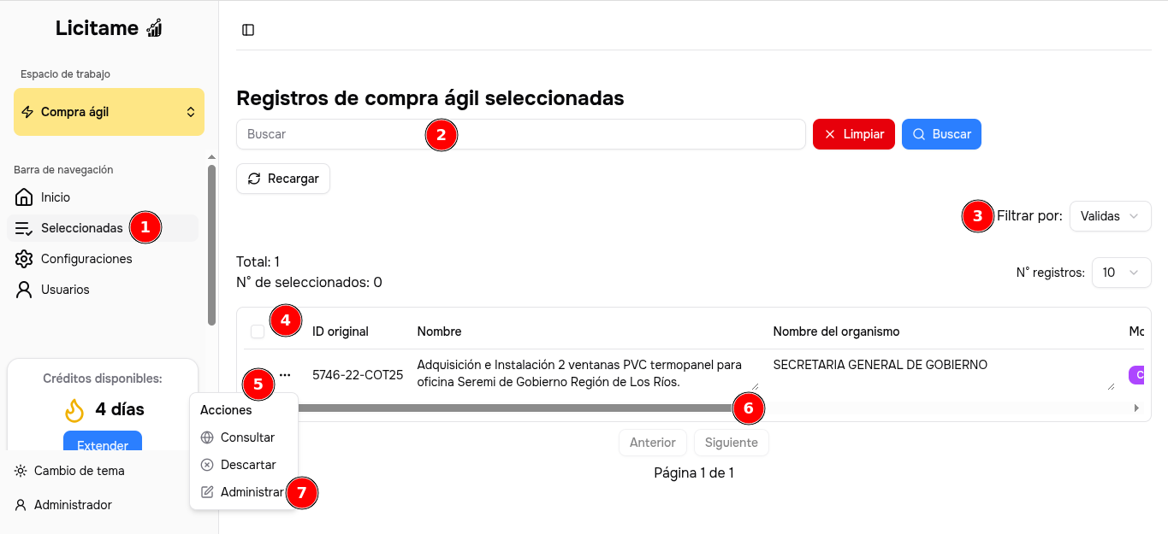
Task: Click the Configuraciones gear icon
Action: click(x=24, y=259)
